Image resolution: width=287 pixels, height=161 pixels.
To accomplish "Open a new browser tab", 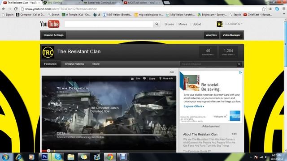I will 167,3.
